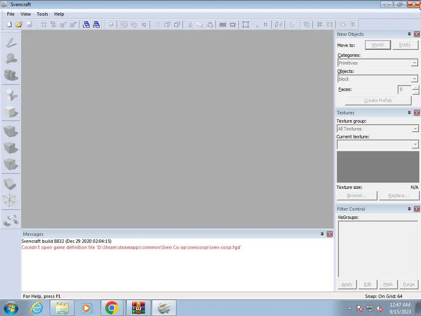Open the Tools menu

click(x=42, y=14)
